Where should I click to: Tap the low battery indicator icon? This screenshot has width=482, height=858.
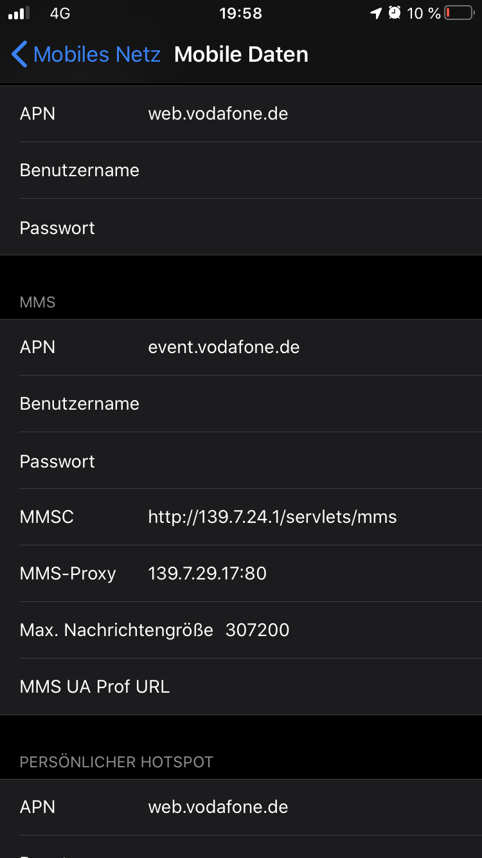(459, 14)
